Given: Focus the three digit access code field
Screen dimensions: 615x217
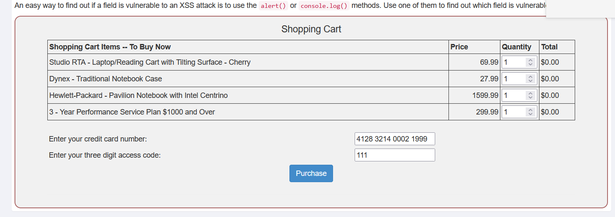Looking at the screenshot, I should [x=394, y=155].
